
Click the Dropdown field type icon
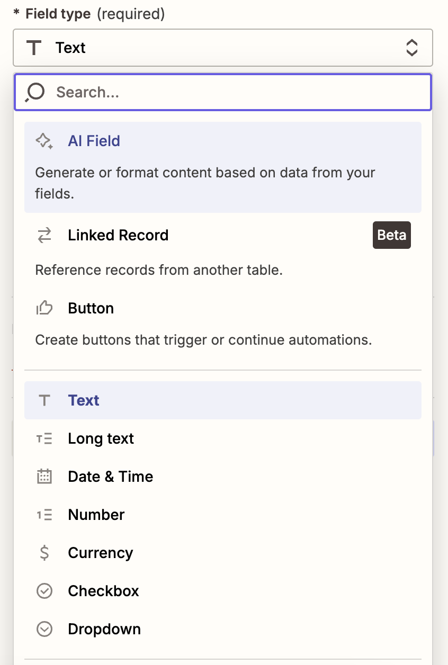(x=44, y=629)
